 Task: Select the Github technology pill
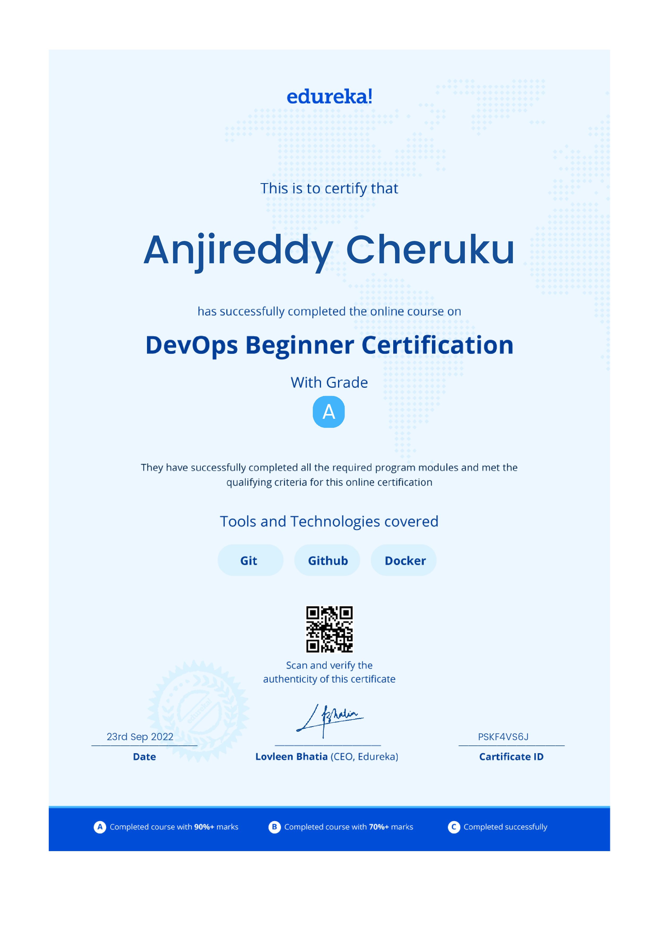327,561
